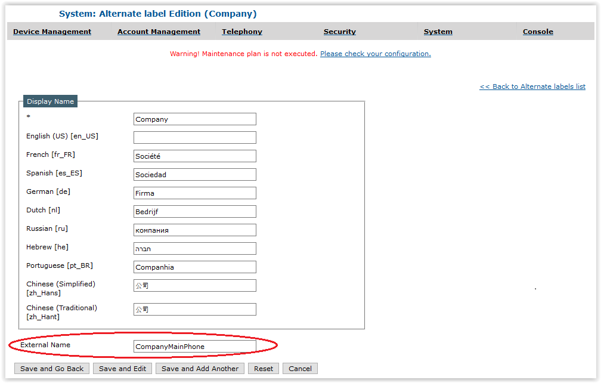This screenshot has height=383, width=601.
Task: Go back to Alternate labels list
Action: 532,87
